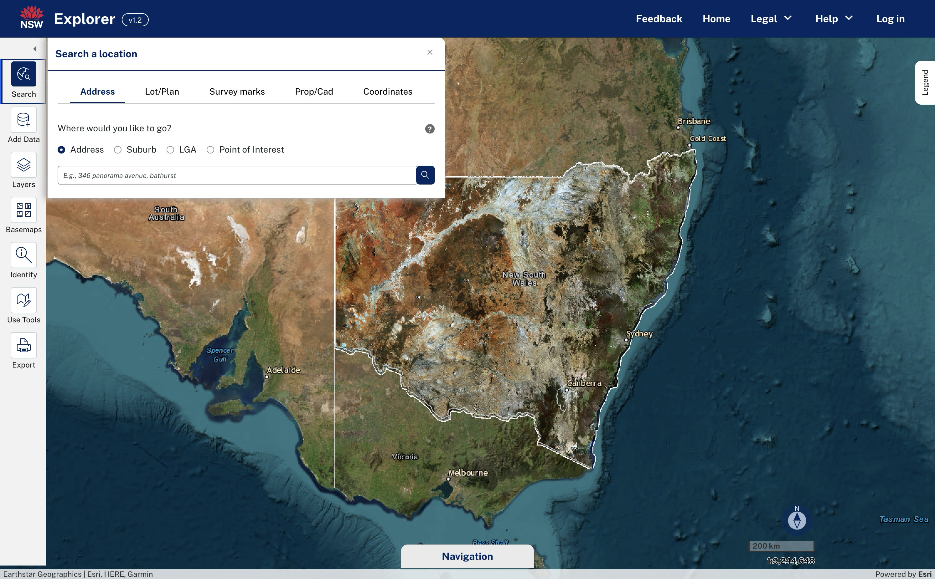Click the blue search magnifier button

point(425,175)
